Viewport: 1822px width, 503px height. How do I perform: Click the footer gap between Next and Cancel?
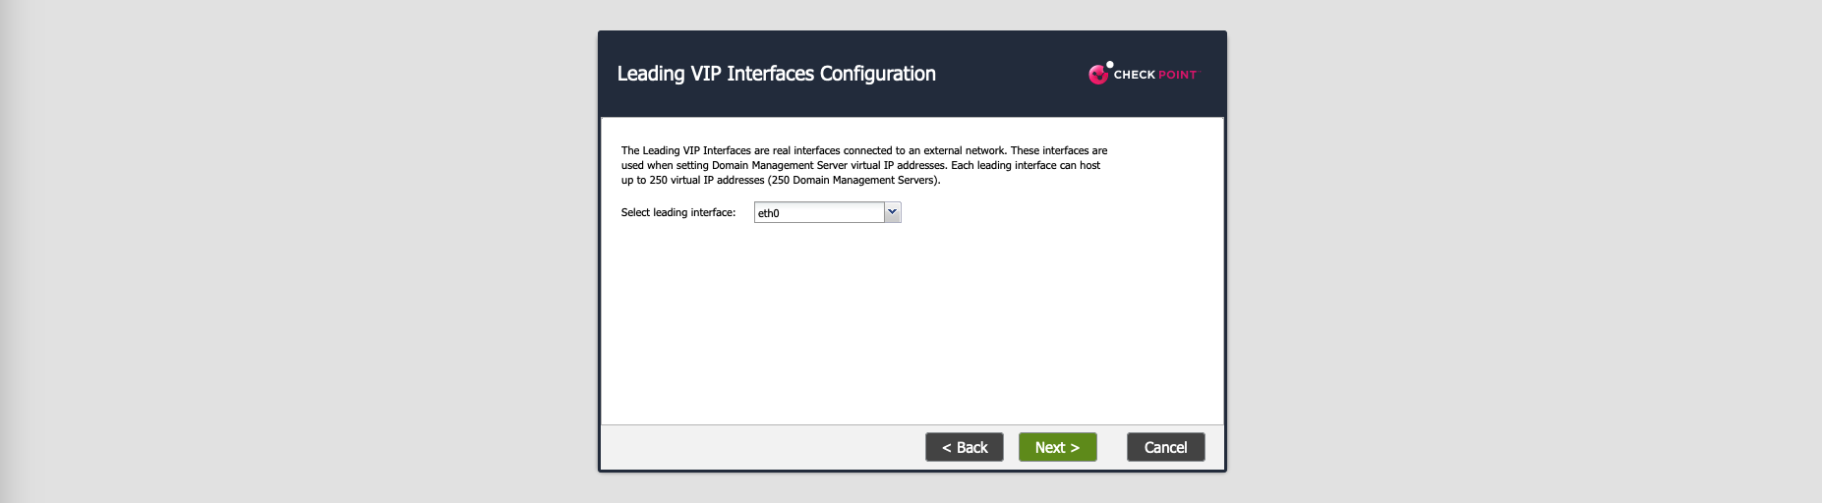1112,447
